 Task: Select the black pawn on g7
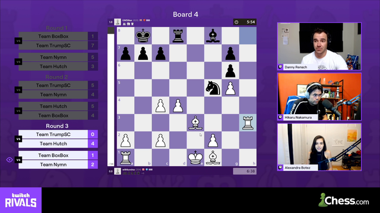pyautogui.click(x=230, y=53)
